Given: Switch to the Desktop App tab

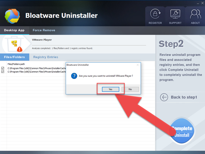Looking at the screenshot, I should pos(14,30).
